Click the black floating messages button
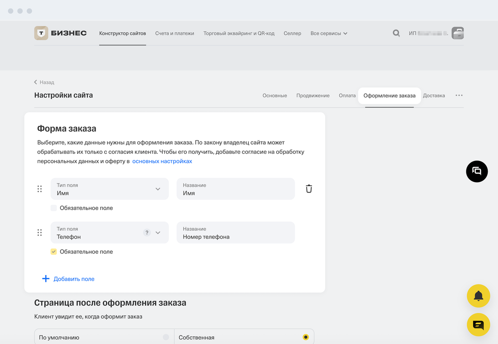The width and height of the screenshot is (498, 344). (x=477, y=171)
